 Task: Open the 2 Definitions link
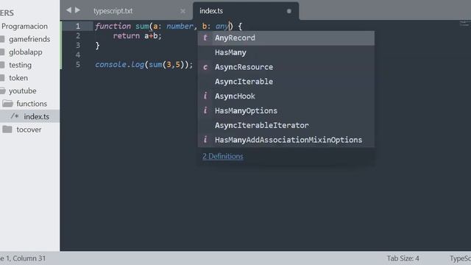coord(222,156)
